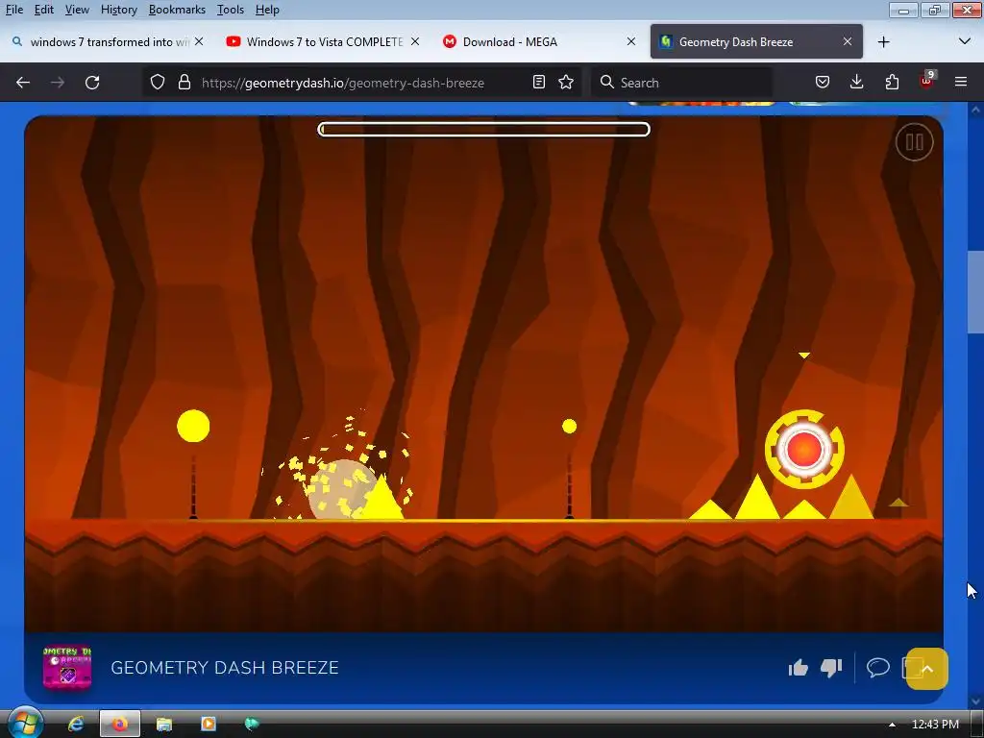Image resolution: width=984 pixels, height=738 pixels.
Task: Click the thumbs up like icon
Action: [x=799, y=668]
